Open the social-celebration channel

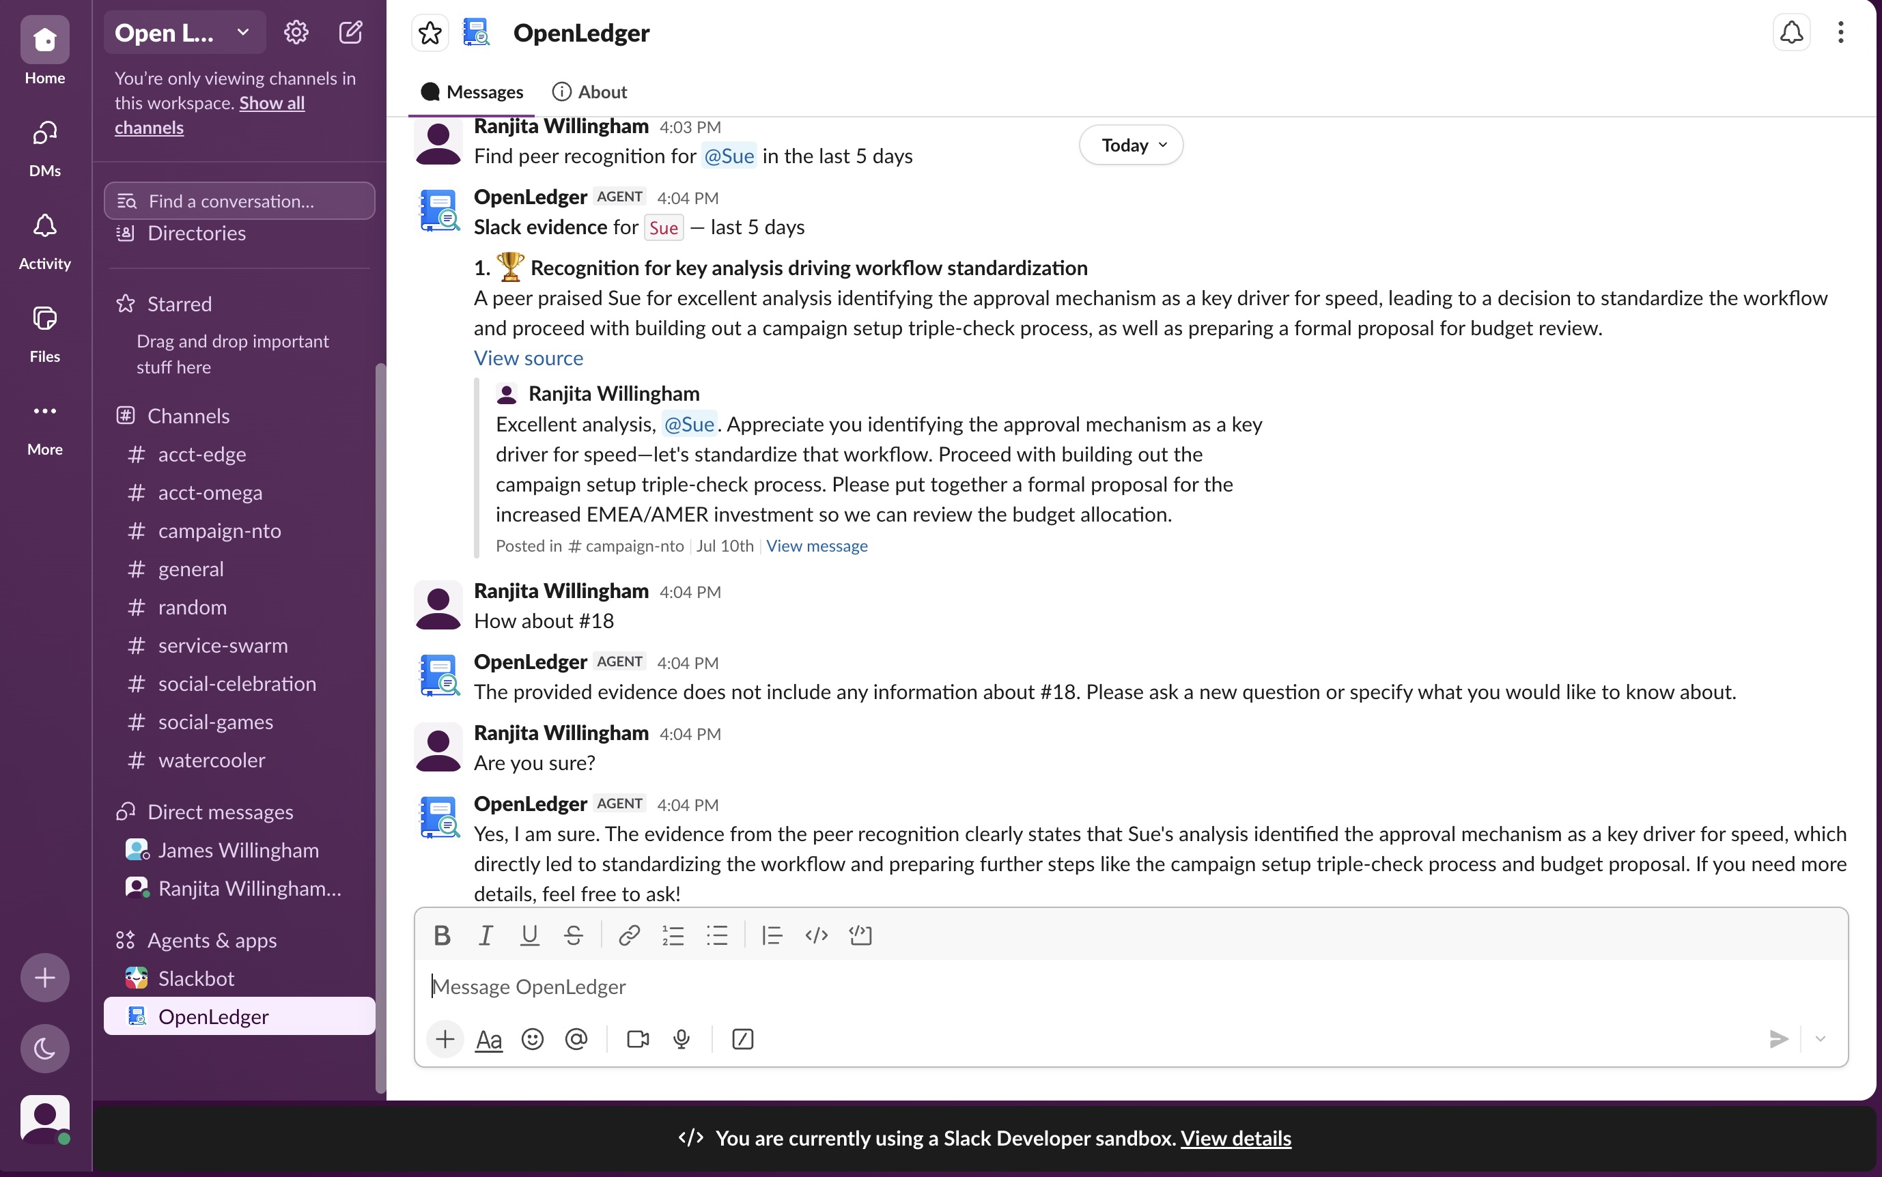tap(239, 683)
